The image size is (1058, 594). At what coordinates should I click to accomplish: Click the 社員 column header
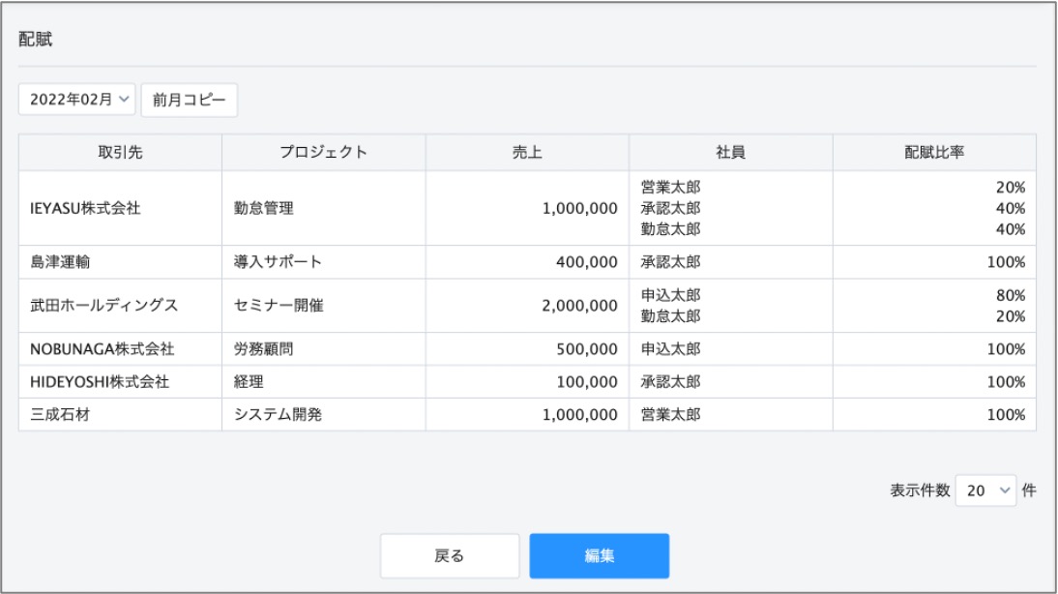tap(731, 153)
